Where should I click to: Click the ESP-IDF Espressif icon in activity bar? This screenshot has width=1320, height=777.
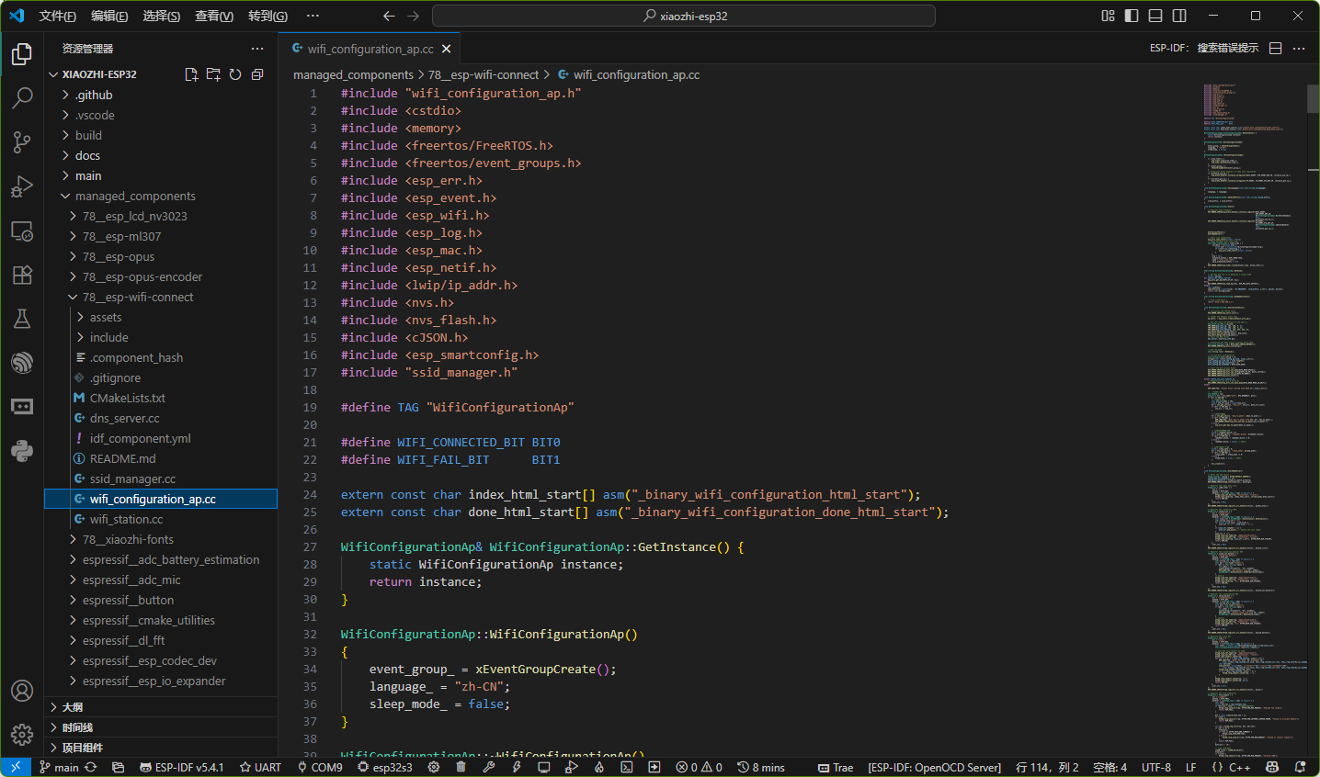click(22, 363)
